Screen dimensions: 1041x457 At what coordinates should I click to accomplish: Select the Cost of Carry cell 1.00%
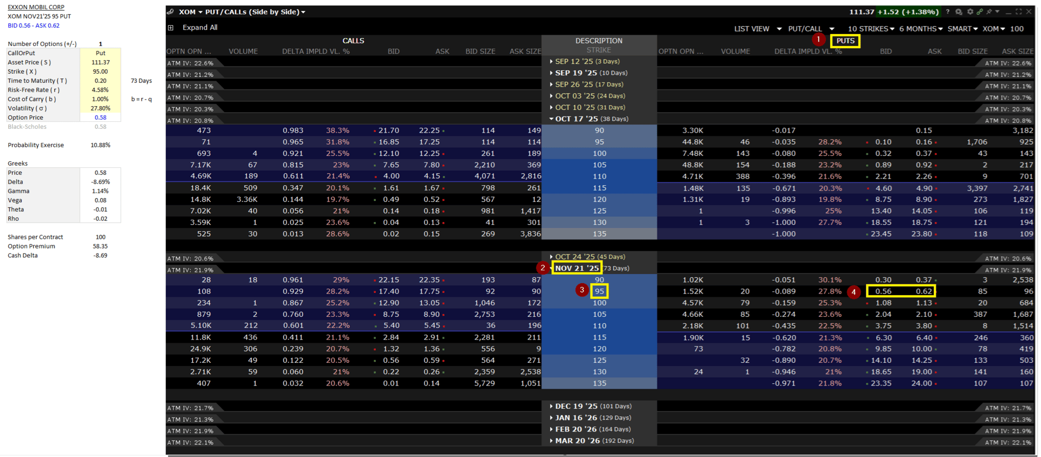[100, 99]
